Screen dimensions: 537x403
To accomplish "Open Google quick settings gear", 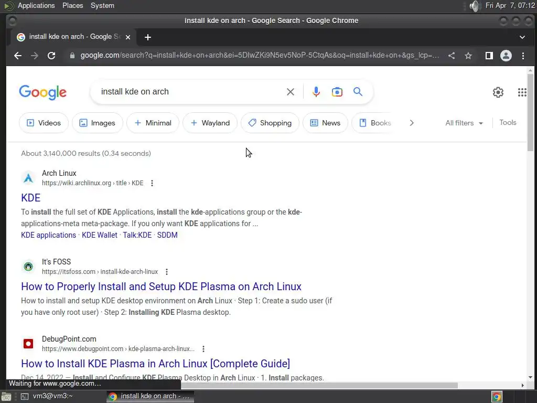I will 498,92.
